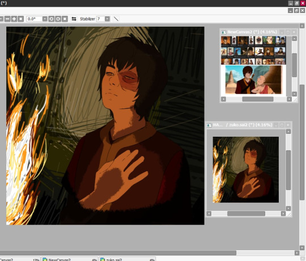This screenshot has width=306, height=261.
Task: Click zuko.sai2 window horizontal scrollbar thumb
Action: pyautogui.click(x=246, y=214)
